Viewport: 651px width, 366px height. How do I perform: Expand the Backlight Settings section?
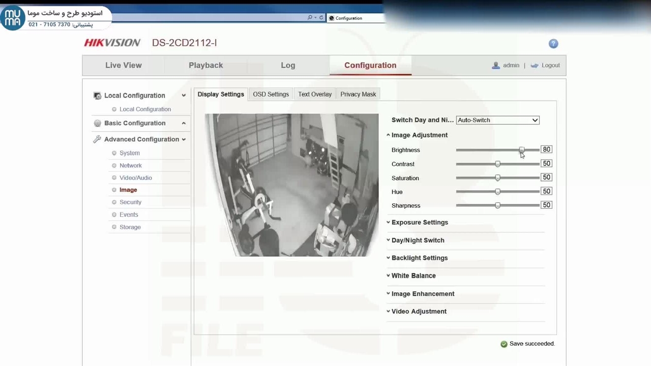(x=419, y=258)
